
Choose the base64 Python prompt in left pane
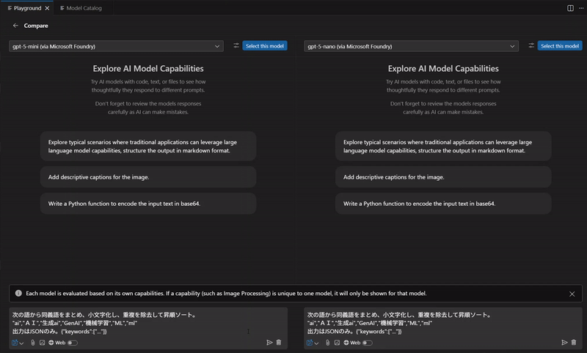coord(148,204)
